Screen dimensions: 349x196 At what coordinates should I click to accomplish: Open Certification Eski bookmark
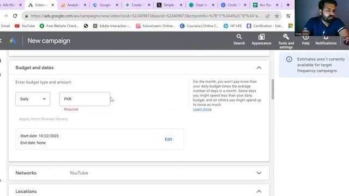pos(265,26)
